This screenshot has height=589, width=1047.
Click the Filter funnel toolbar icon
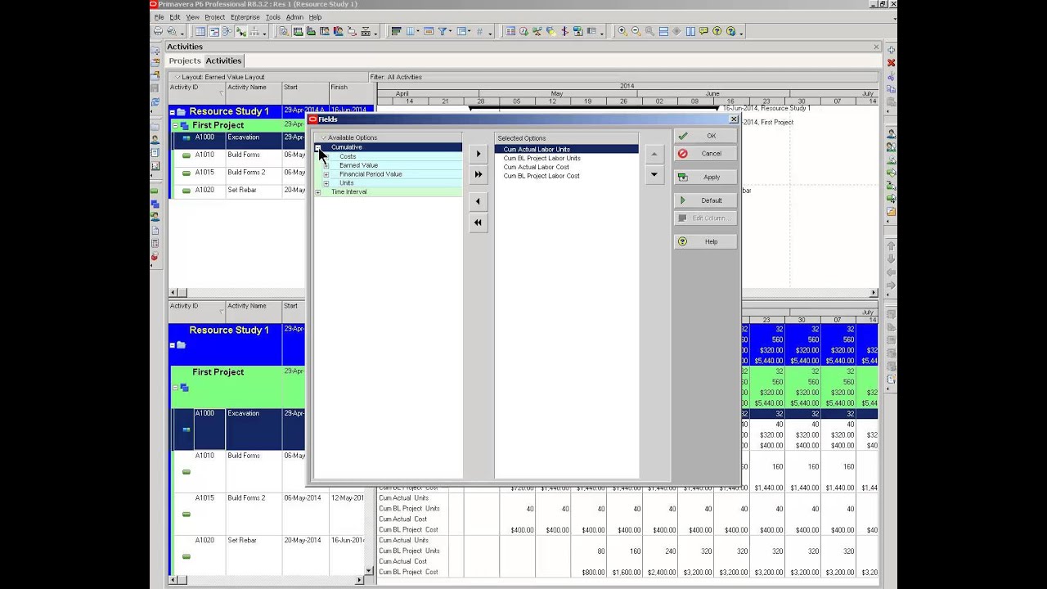[x=443, y=31]
